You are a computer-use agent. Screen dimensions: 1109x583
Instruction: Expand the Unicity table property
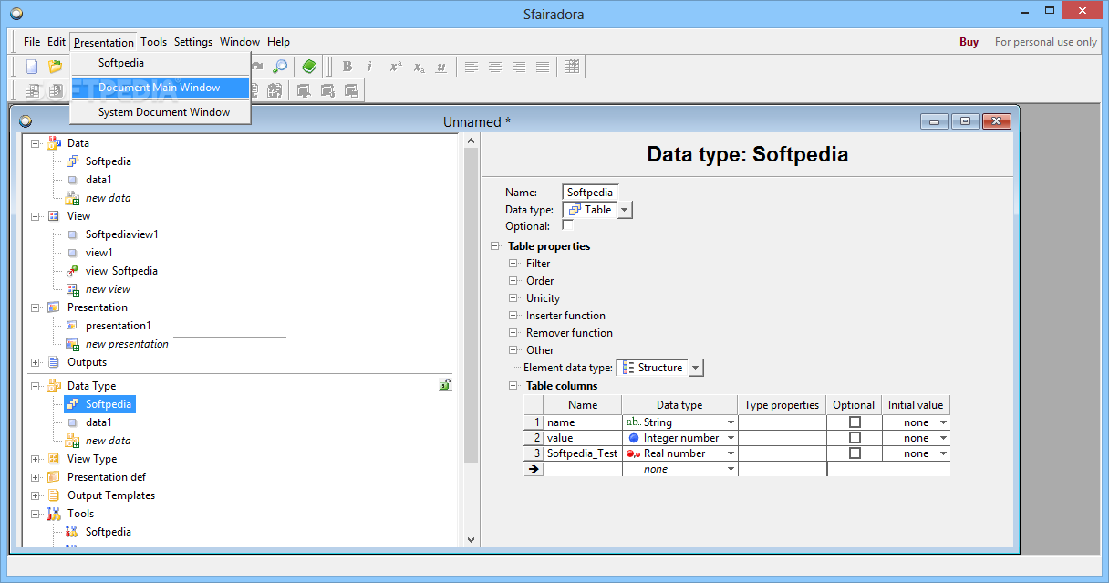tap(513, 298)
